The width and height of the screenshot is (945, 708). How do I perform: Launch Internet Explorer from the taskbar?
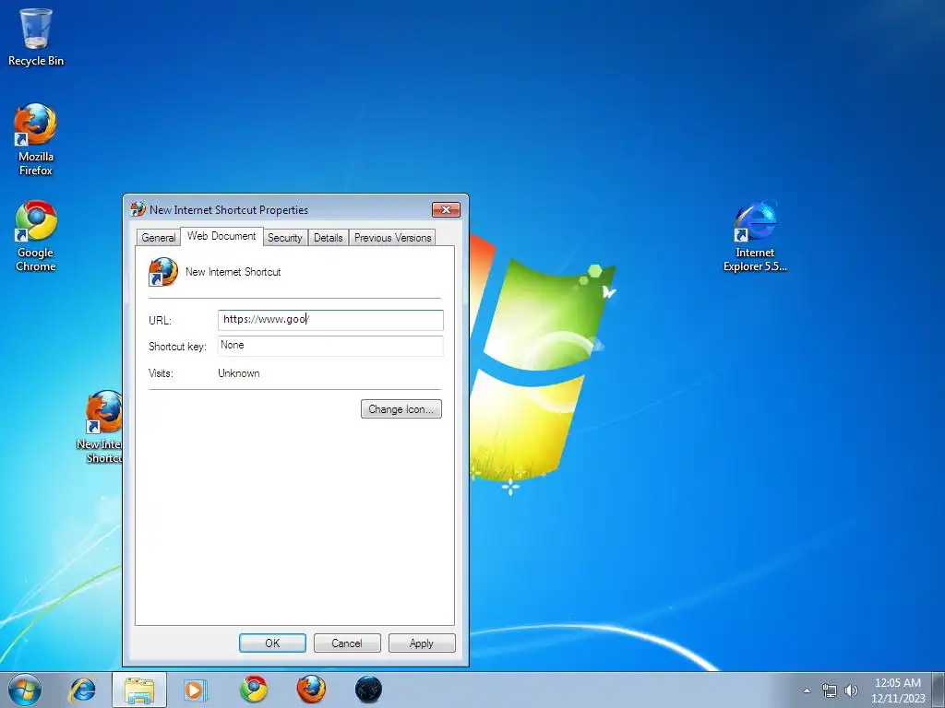tap(82, 690)
